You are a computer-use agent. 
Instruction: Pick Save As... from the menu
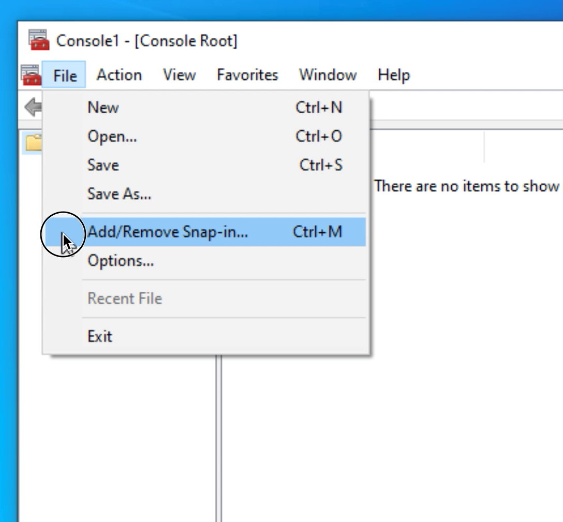click(119, 195)
